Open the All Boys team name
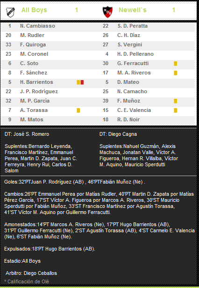 (34, 10)
